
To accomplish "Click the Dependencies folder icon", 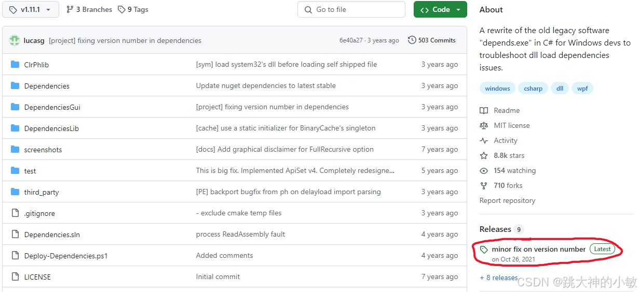I will tap(15, 86).
